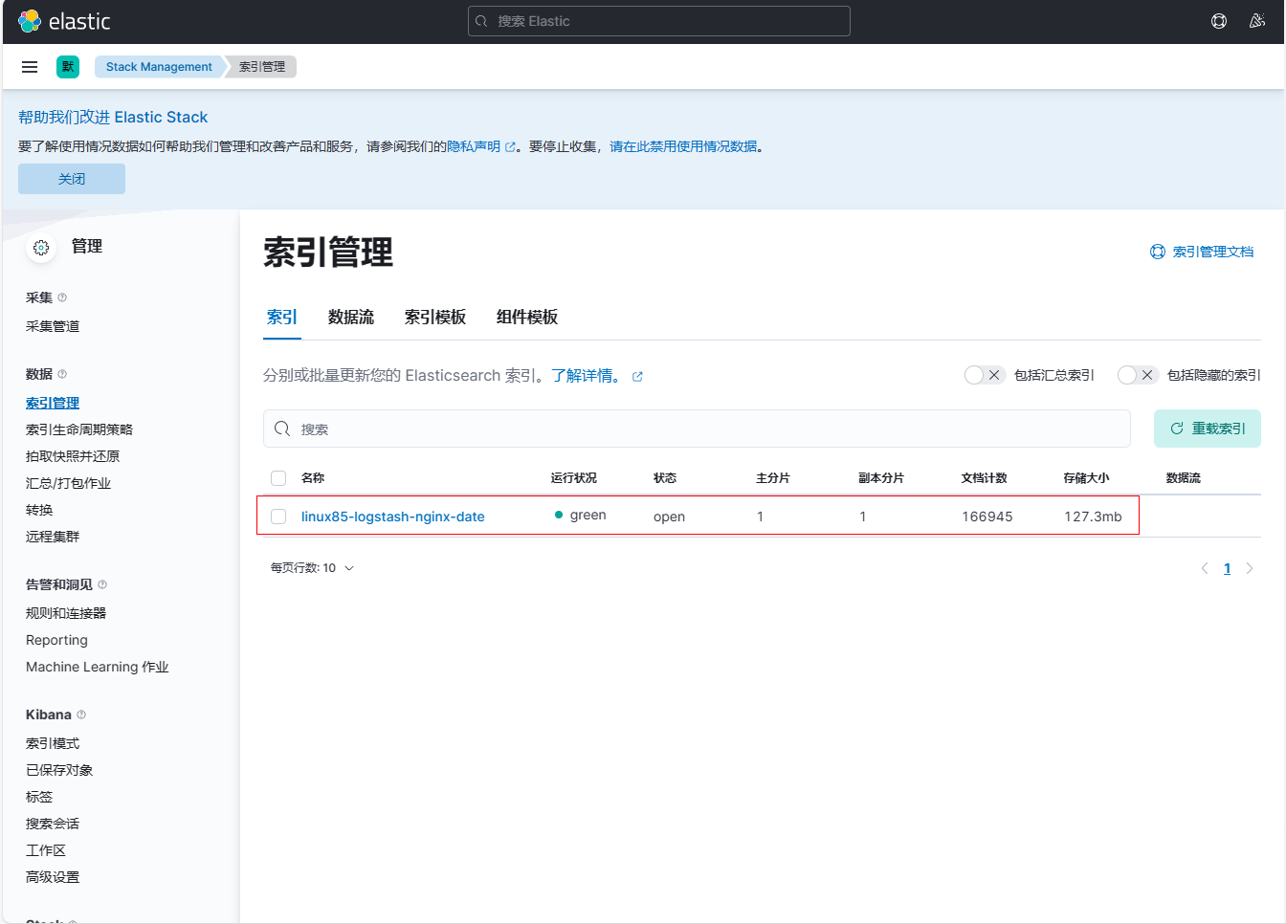Check the linux85-logstash-nginx-date row checkbox
The height and width of the screenshot is (924, 1286).
pyautogui.click(x=278, y=517)
